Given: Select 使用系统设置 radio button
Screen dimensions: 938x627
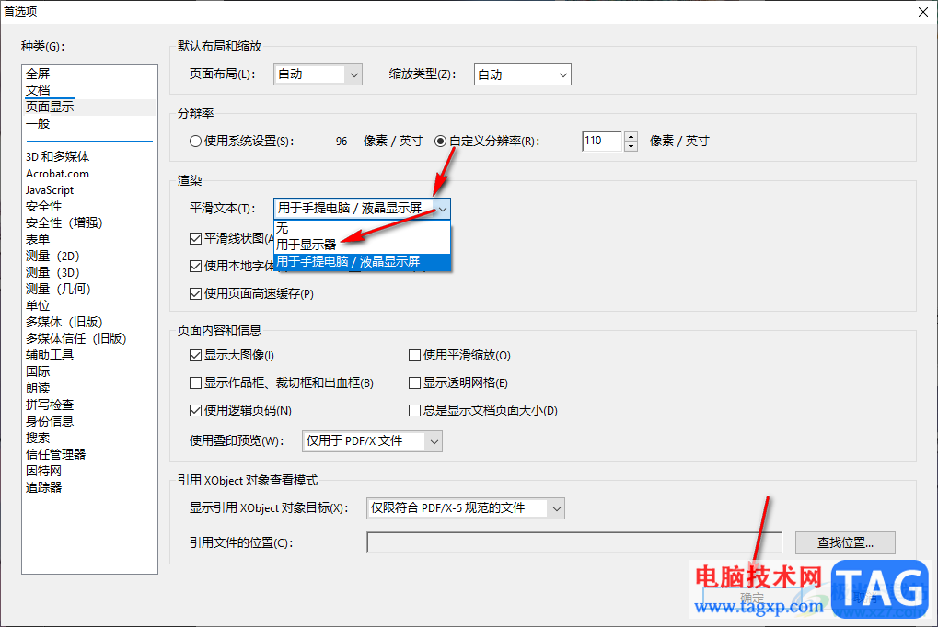Looking at the screenshot, I should coord(195,142).
